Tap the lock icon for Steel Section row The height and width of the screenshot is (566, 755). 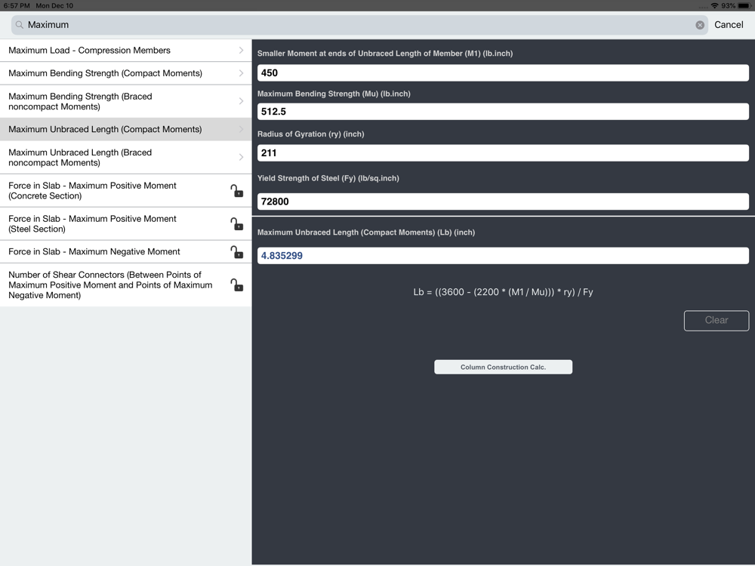236,224
